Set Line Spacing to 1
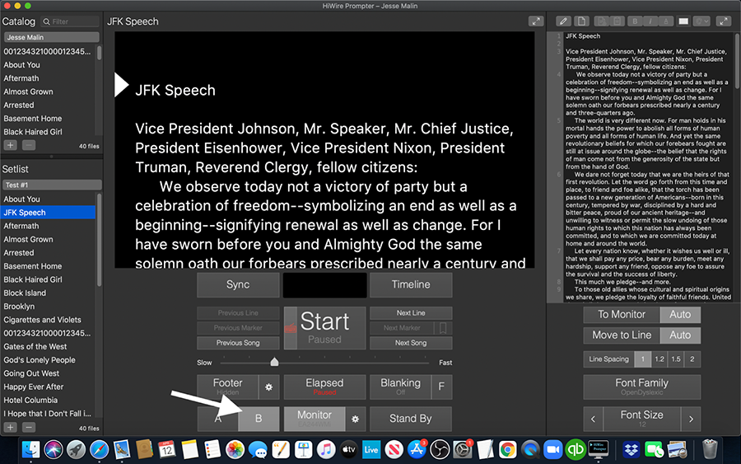Viewport: 741px width, 464px height. click(x=642, y=359)
